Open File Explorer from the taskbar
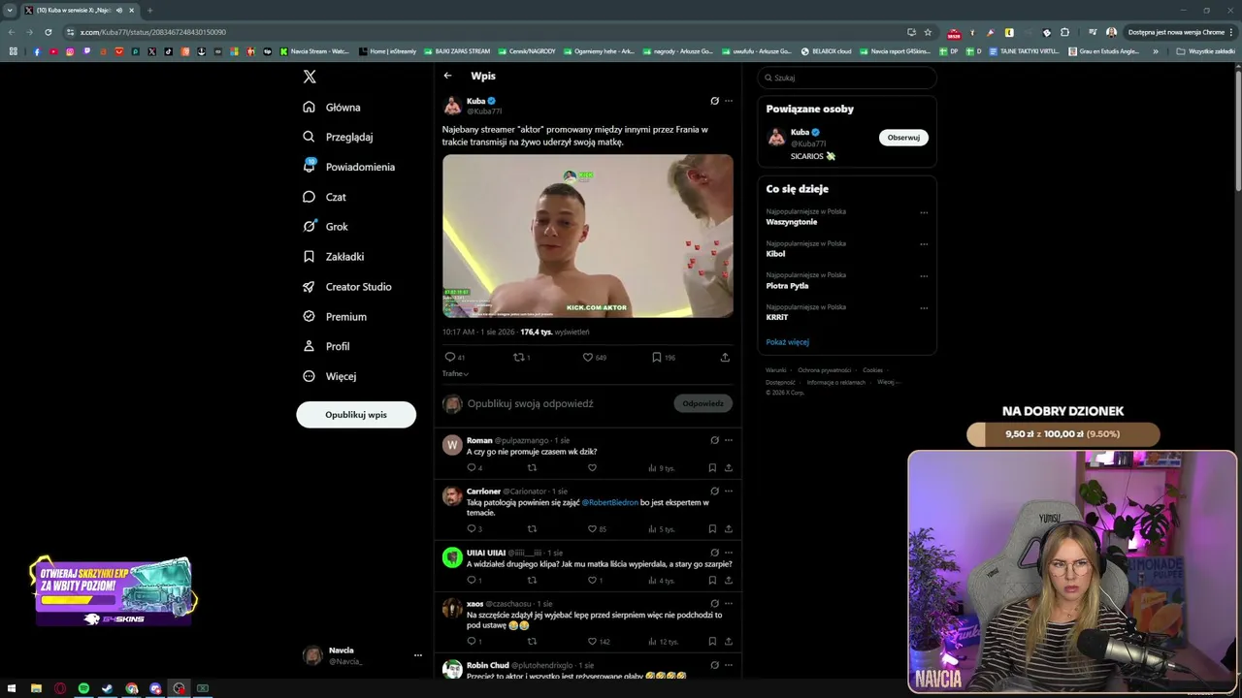The image size is (1242, 698). (x=36, y=688)
